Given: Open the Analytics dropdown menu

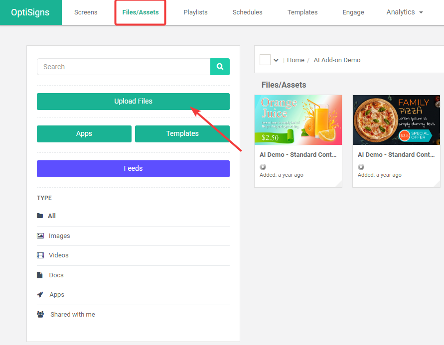Looking at the screenshot, I should tap(404, 12).
